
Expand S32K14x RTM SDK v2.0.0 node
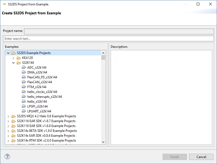[x=8, y=141]
